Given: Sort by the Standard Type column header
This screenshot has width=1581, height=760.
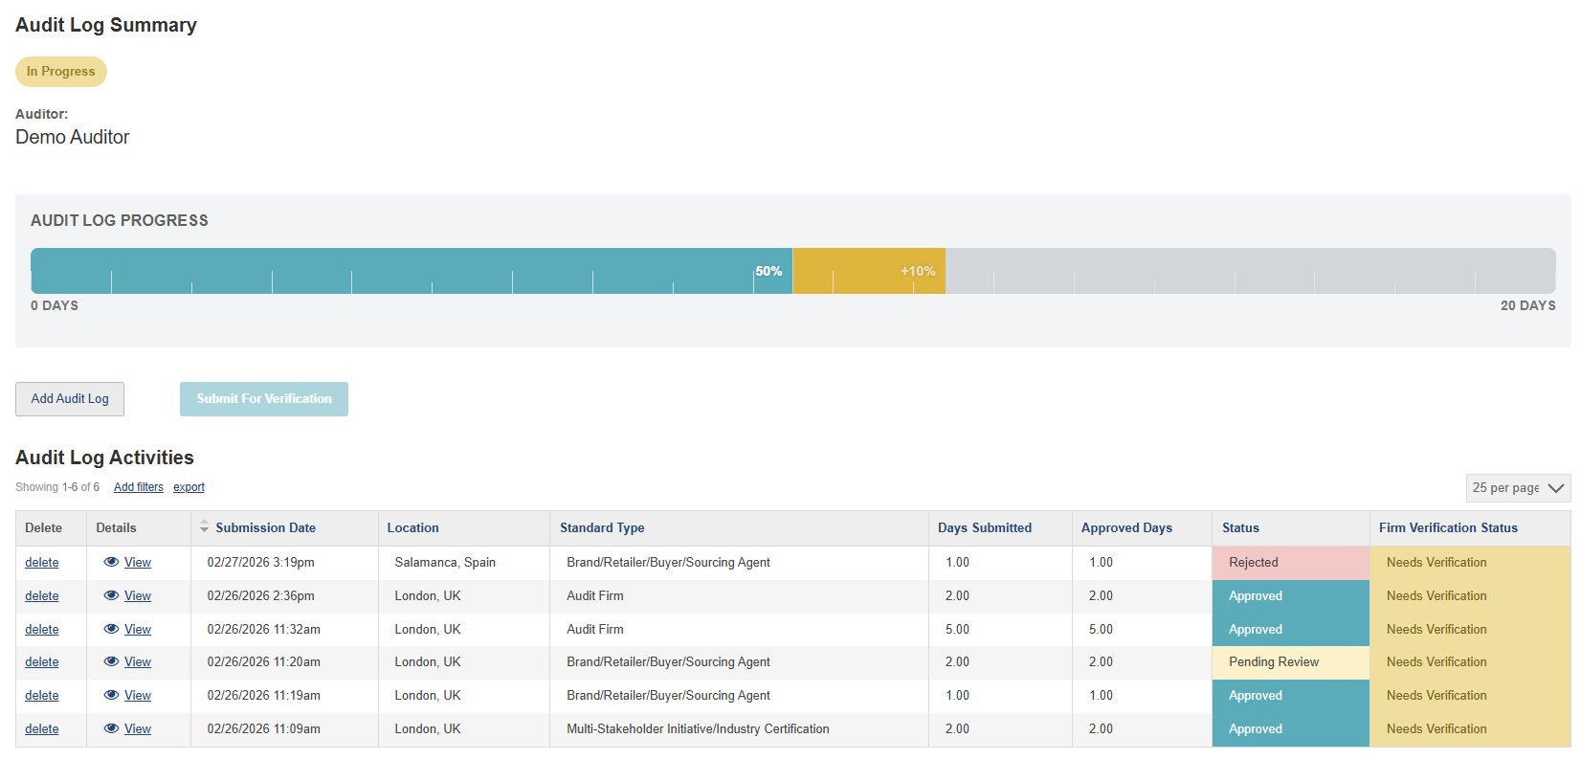Looking at the screenshot, I should click(602, 527).
